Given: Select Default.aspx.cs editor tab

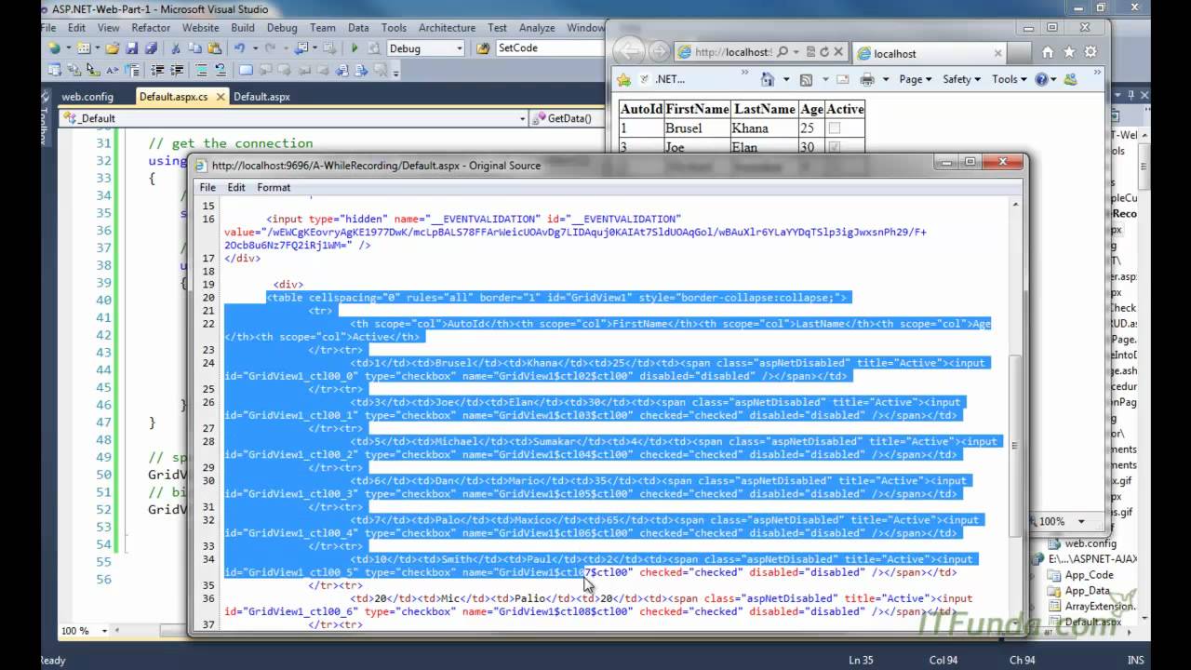Looking at the screenshot, I should [173, 96].
